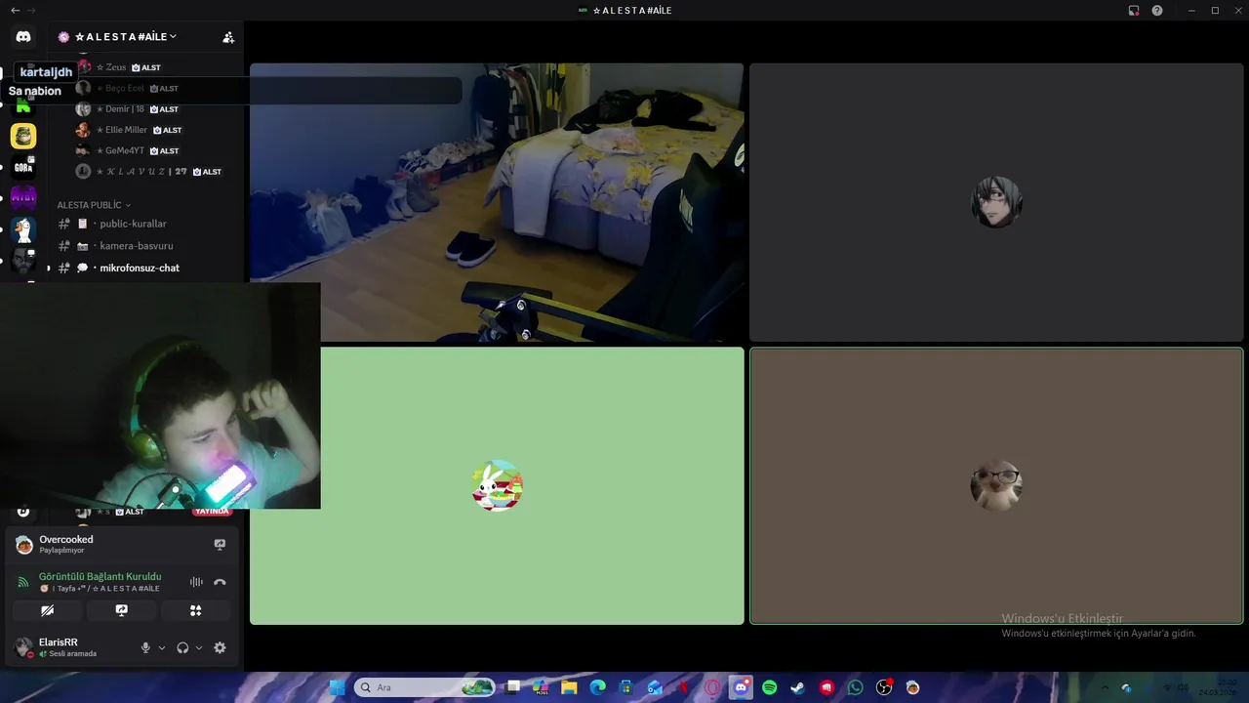Click the green connection signal icon
The width and height of the screenshot is (1249, 703).
pyautogui.click(x=23, y=582)
